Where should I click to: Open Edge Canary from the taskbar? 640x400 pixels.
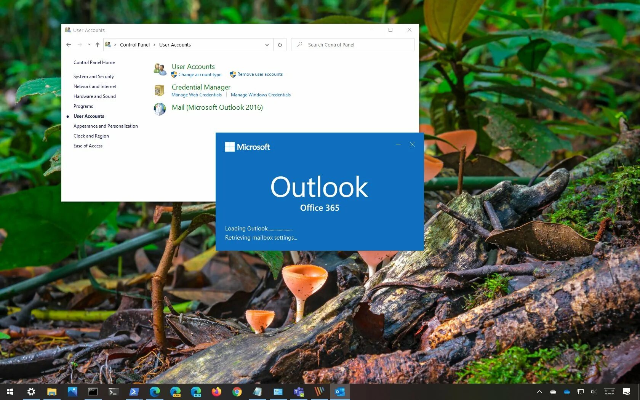coord(175,392)
